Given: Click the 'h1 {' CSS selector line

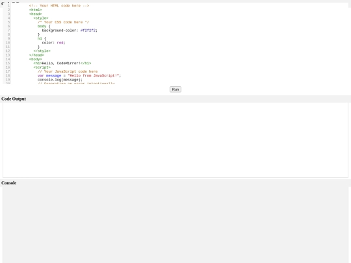Looking at the screenshot, I should coord(42,39).
